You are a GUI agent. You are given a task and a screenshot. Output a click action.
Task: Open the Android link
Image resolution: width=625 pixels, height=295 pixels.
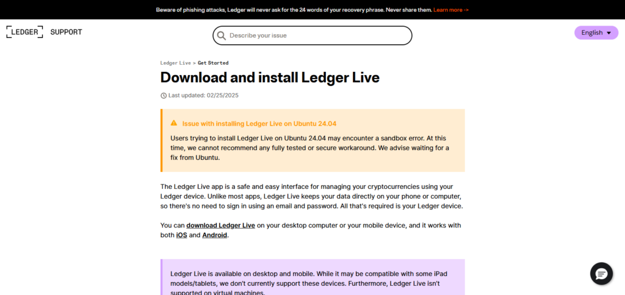click(x=214, y=235)
